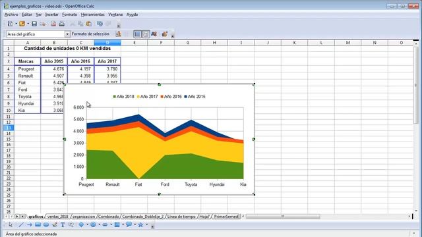
Task: Expand the Block Arrows dropdown arrow
Action: tap(111, 224)
